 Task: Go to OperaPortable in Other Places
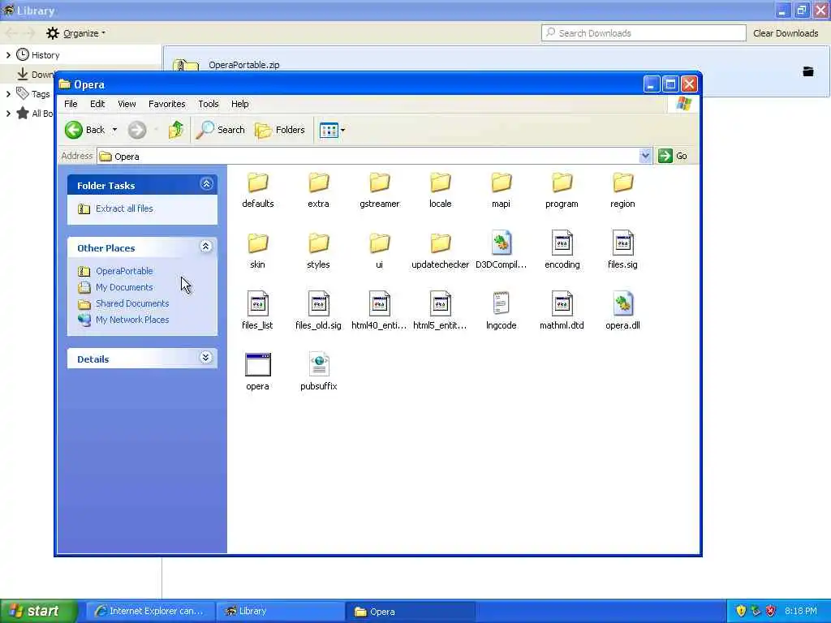click(x=124, y=271)
